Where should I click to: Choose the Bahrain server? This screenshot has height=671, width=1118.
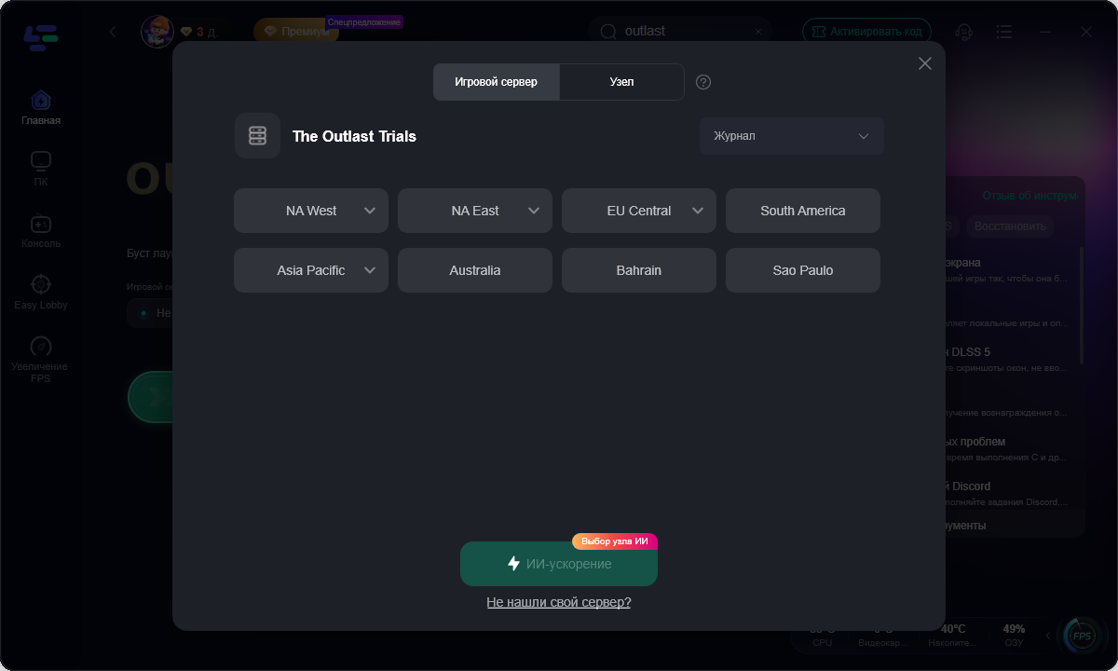639,270
